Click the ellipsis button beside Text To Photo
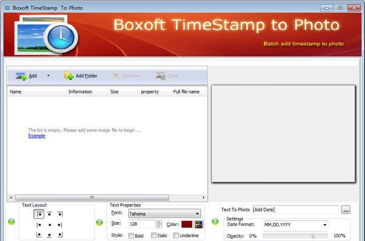 [x=346, y=210]
